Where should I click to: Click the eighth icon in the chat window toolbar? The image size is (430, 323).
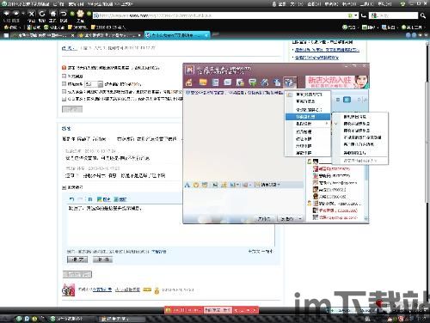click(x=277, y=82)
